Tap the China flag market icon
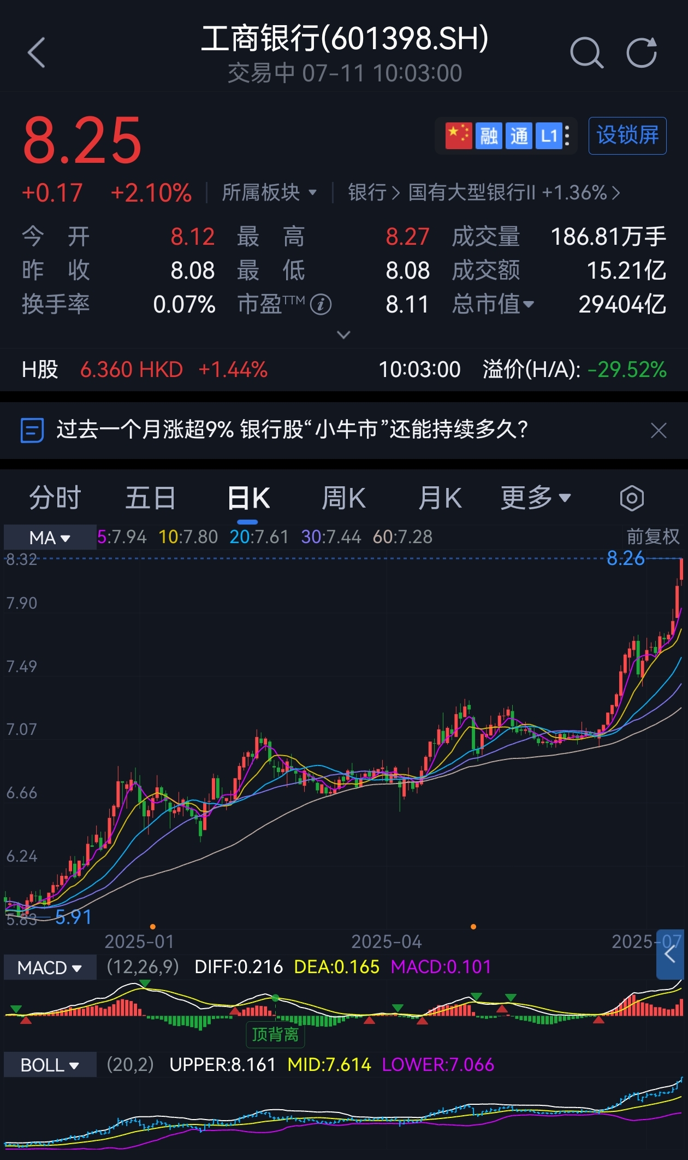The height and width of the screenshot is (1160, 688). (459, 136)
